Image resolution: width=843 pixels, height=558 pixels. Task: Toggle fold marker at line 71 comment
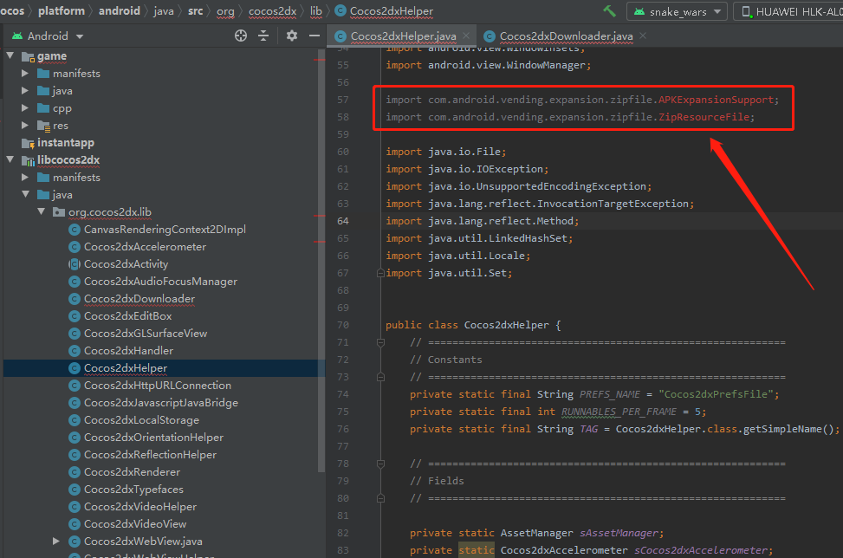(379, 342)
